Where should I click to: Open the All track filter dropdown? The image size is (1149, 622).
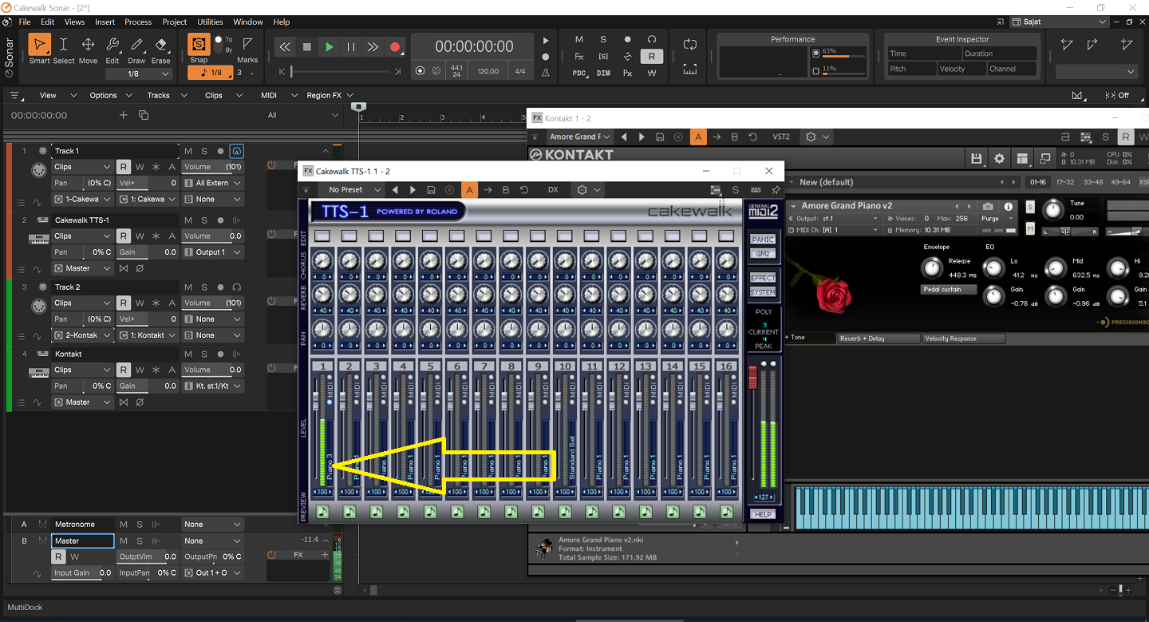tap(302, 115)
